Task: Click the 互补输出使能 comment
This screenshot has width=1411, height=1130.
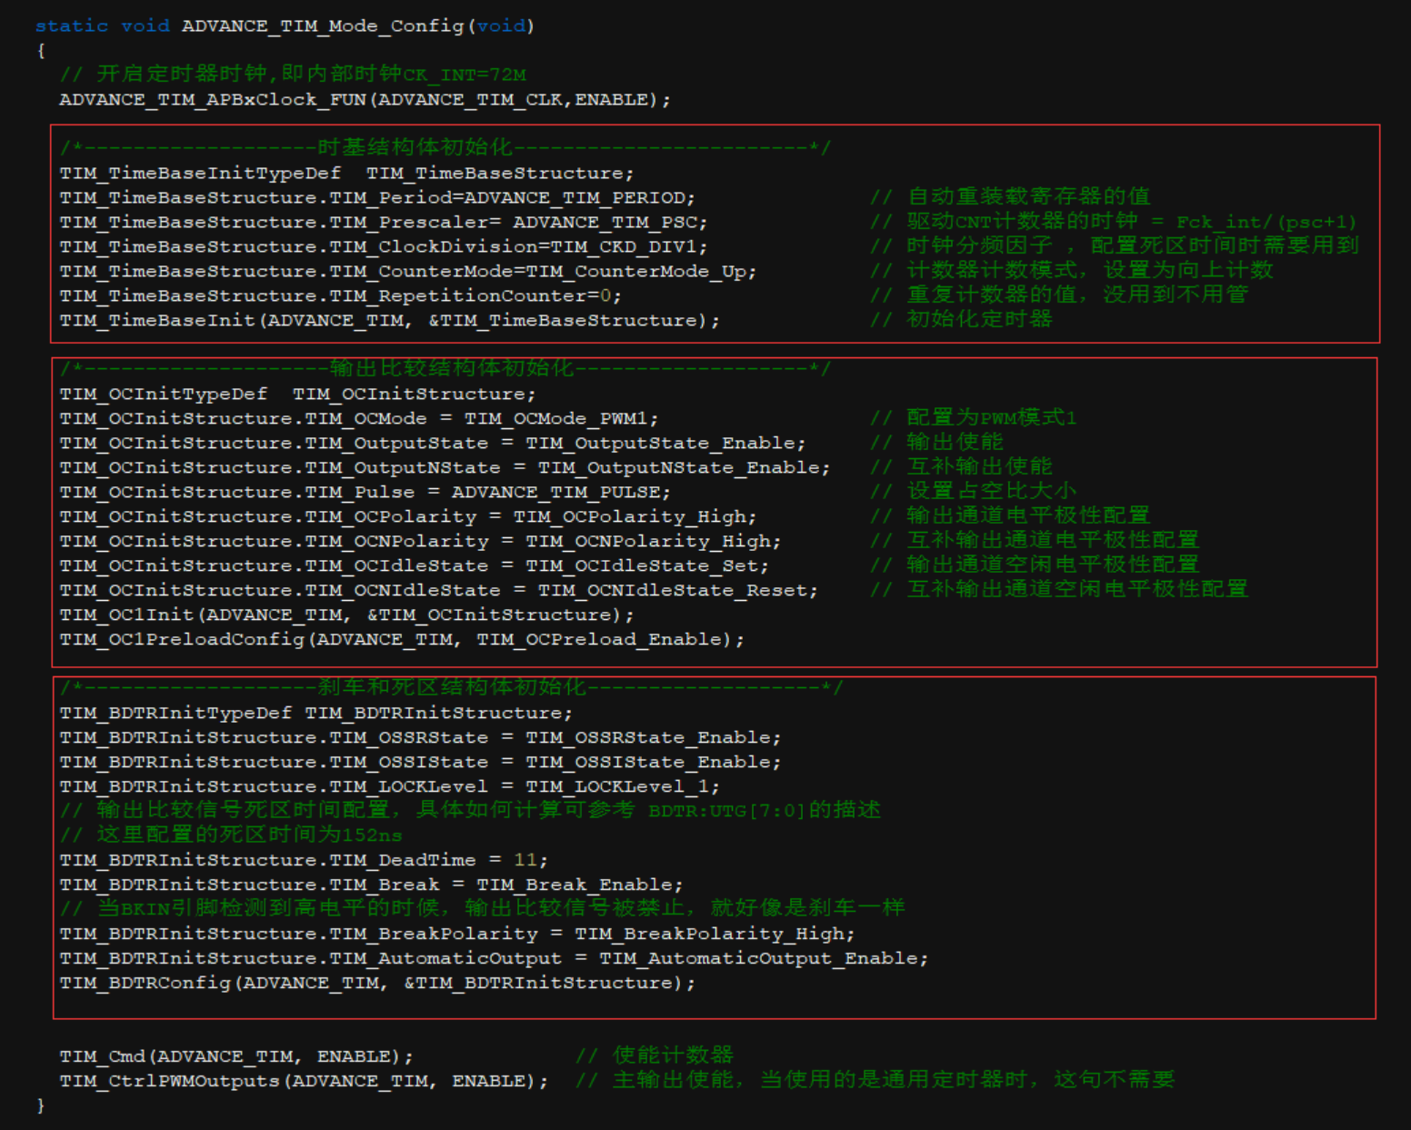Action: [961, 466]
